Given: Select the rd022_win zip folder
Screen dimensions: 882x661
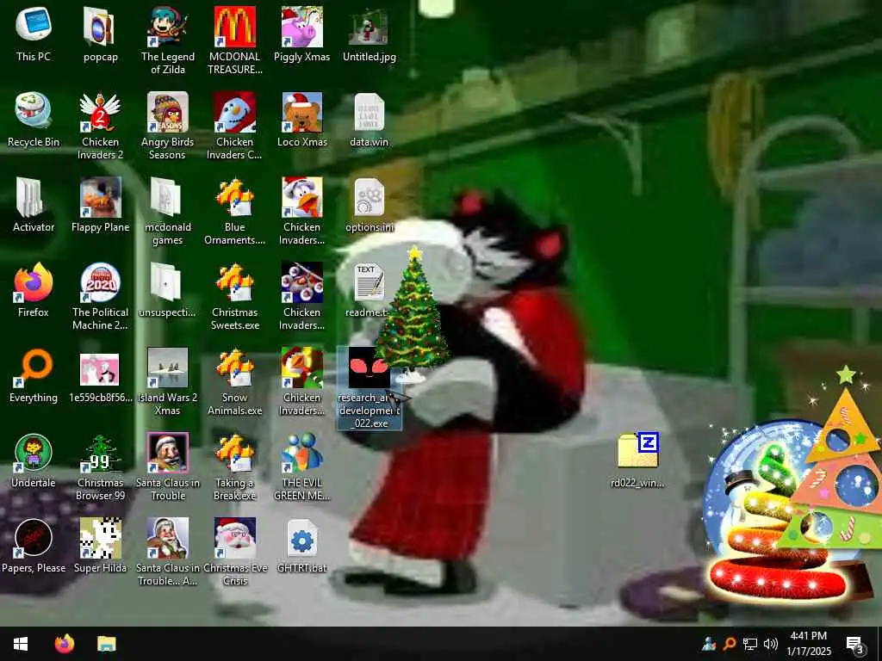Looking at the screenshot, I should [x=637, y=460].
